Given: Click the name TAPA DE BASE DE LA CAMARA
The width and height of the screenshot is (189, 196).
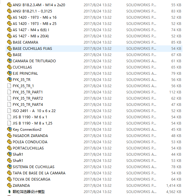Looking at the screenshot, I should 39,173.
